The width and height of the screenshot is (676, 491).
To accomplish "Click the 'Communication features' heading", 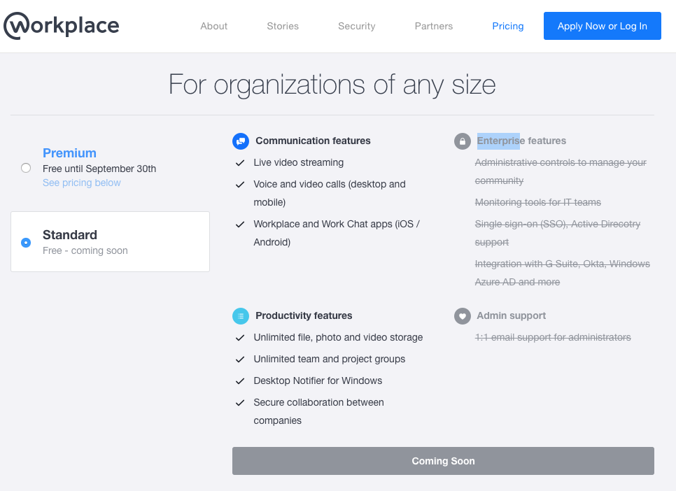I will (x=313, y=141).
